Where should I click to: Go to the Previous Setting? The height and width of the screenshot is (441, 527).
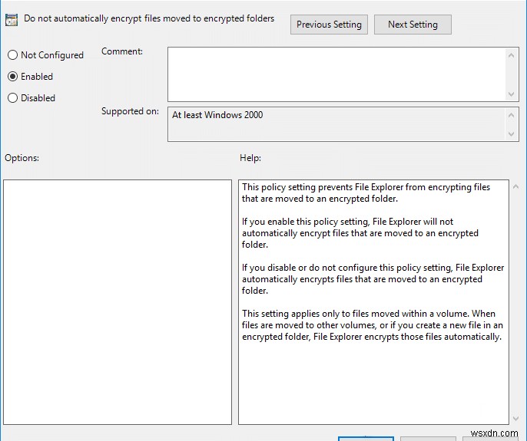pyautogui.click(x=329, y=25)
